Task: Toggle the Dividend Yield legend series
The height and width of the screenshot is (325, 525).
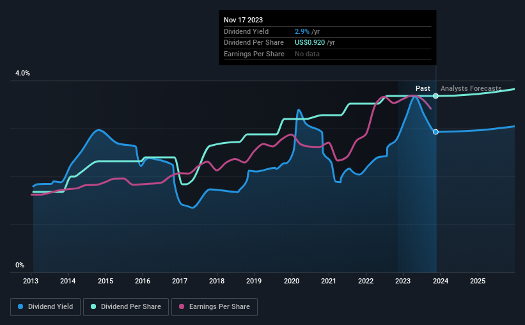Action: 45,307
